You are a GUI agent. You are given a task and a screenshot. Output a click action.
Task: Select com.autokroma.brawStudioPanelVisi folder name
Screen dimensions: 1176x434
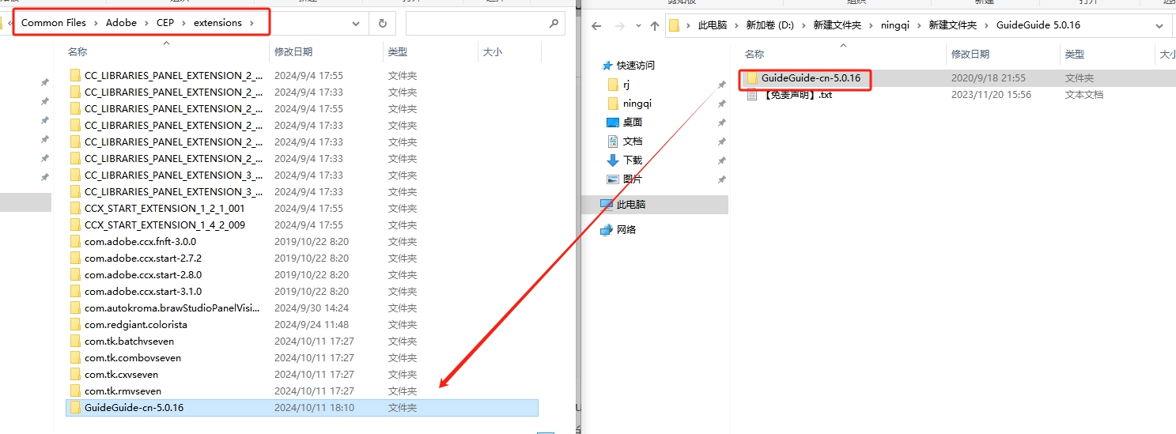pyautogui.click(x=172, y=308)
